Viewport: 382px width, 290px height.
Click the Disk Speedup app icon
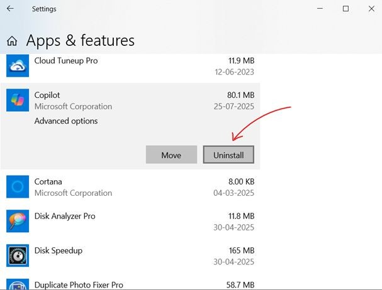16,255
